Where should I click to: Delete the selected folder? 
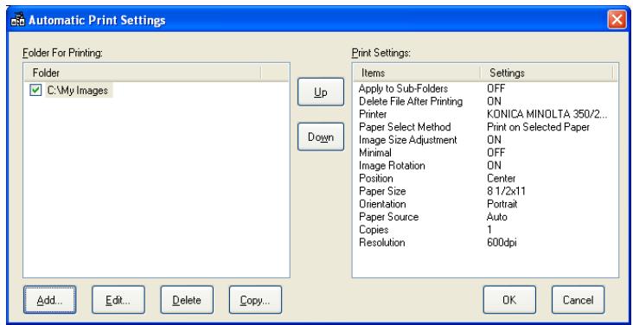point(187,300)
